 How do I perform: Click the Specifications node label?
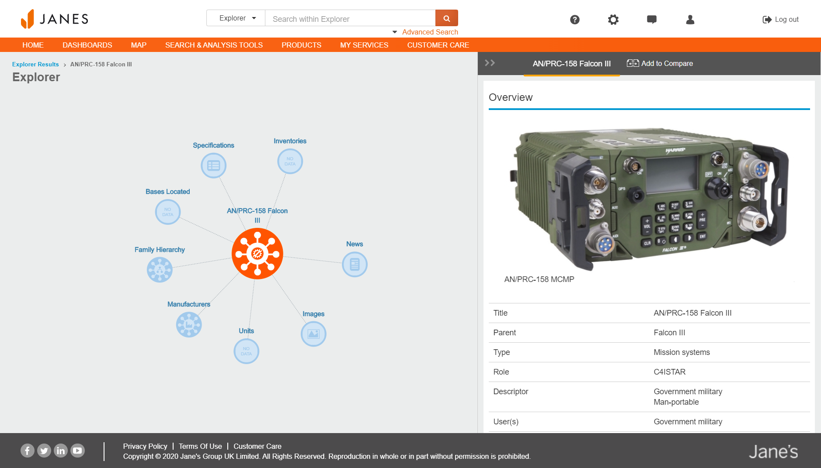(213, 145)
